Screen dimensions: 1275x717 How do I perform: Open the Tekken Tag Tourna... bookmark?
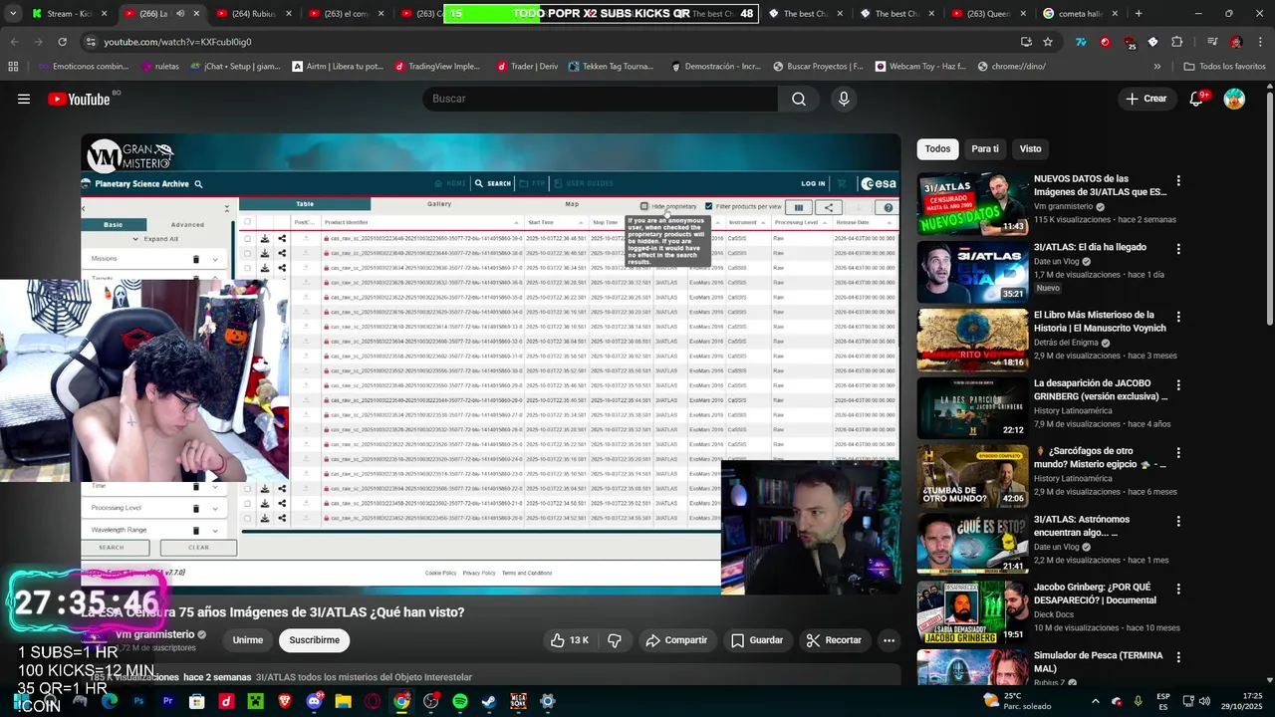[611, 67]
